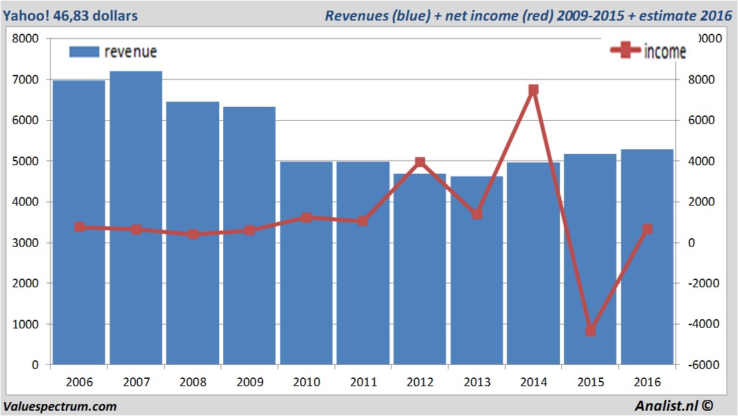Click the title 'Yahoo! 46,83 dollars'

pyautogui.click(x=70, y=15)
